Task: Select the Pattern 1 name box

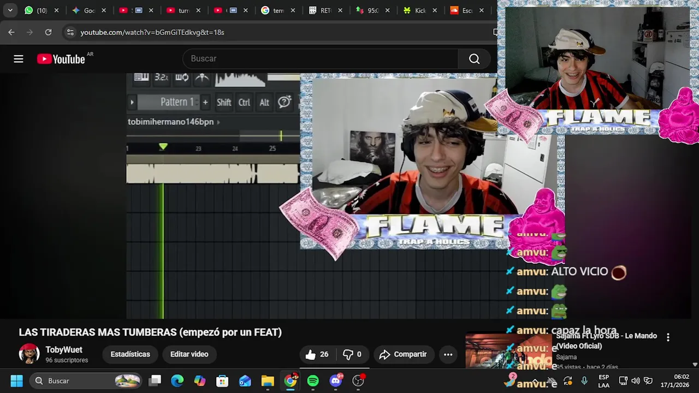Action: [169, 102]
